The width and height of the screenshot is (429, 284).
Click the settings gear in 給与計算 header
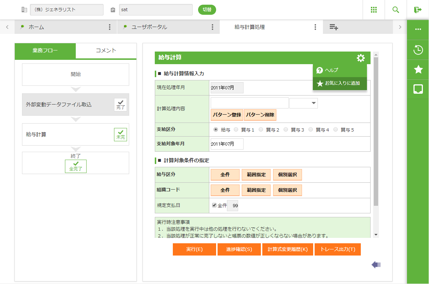point(360,58)
